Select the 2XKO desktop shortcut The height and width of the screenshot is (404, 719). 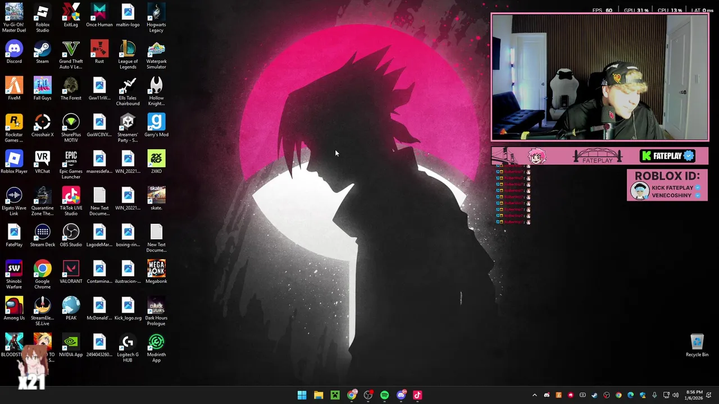tap(156, 162)
